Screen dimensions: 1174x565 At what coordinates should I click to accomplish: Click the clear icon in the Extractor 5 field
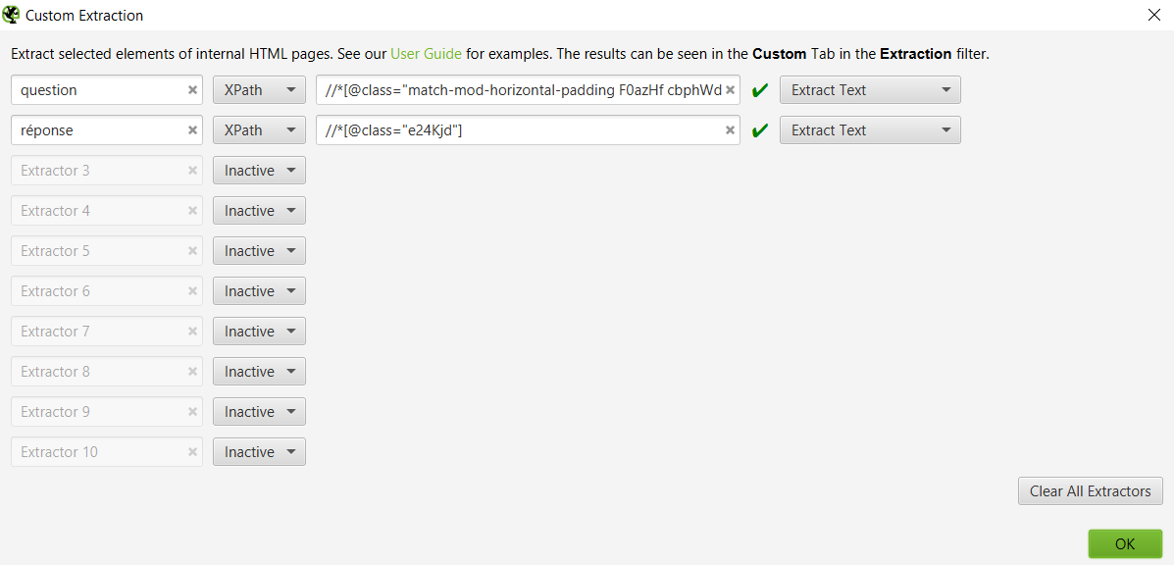(191, 250)
